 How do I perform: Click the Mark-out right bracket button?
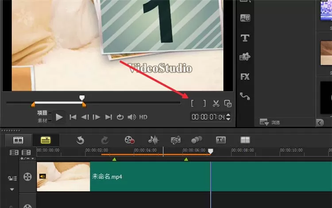(x=205, y=103)
